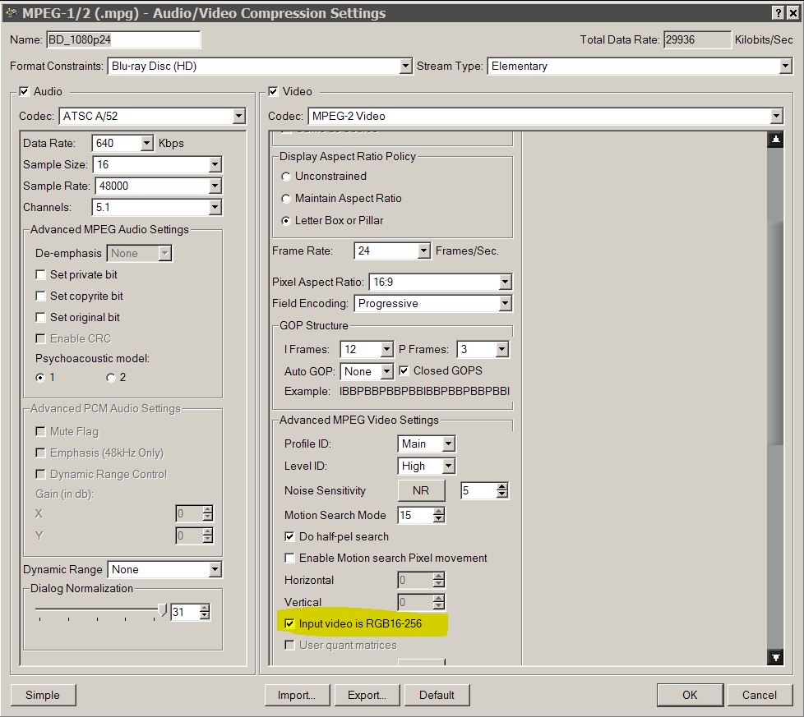This screenshot has height=717, width=804.
Task: Toggle the Audio section checkbox
Action: [x=24, y=91]
